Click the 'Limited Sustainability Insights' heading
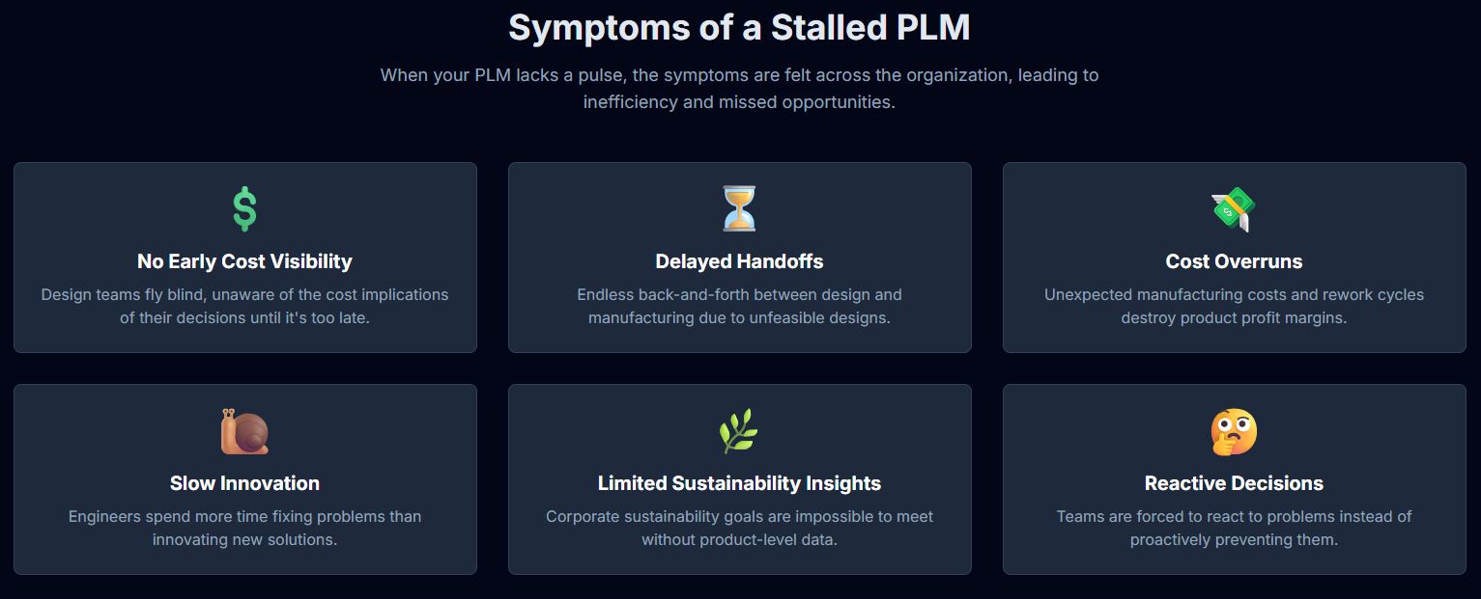1481x599 pixels. tap(739, 483)
